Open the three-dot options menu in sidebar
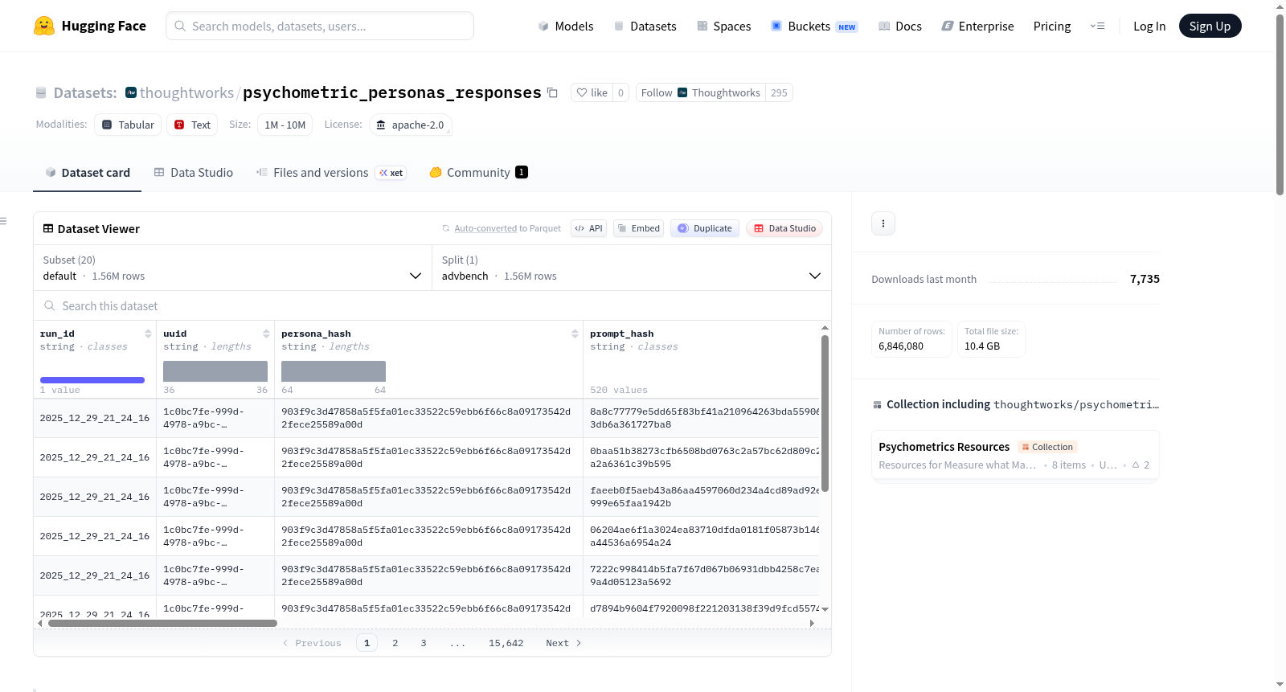 pyautogui.click(x=883, y=223)
